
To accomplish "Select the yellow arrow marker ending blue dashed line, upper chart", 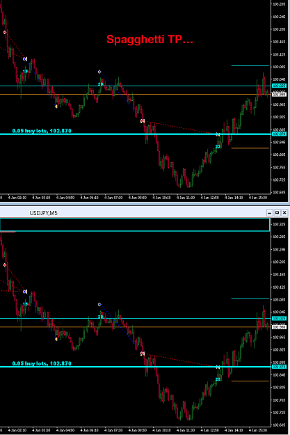I will click(56, 106).
